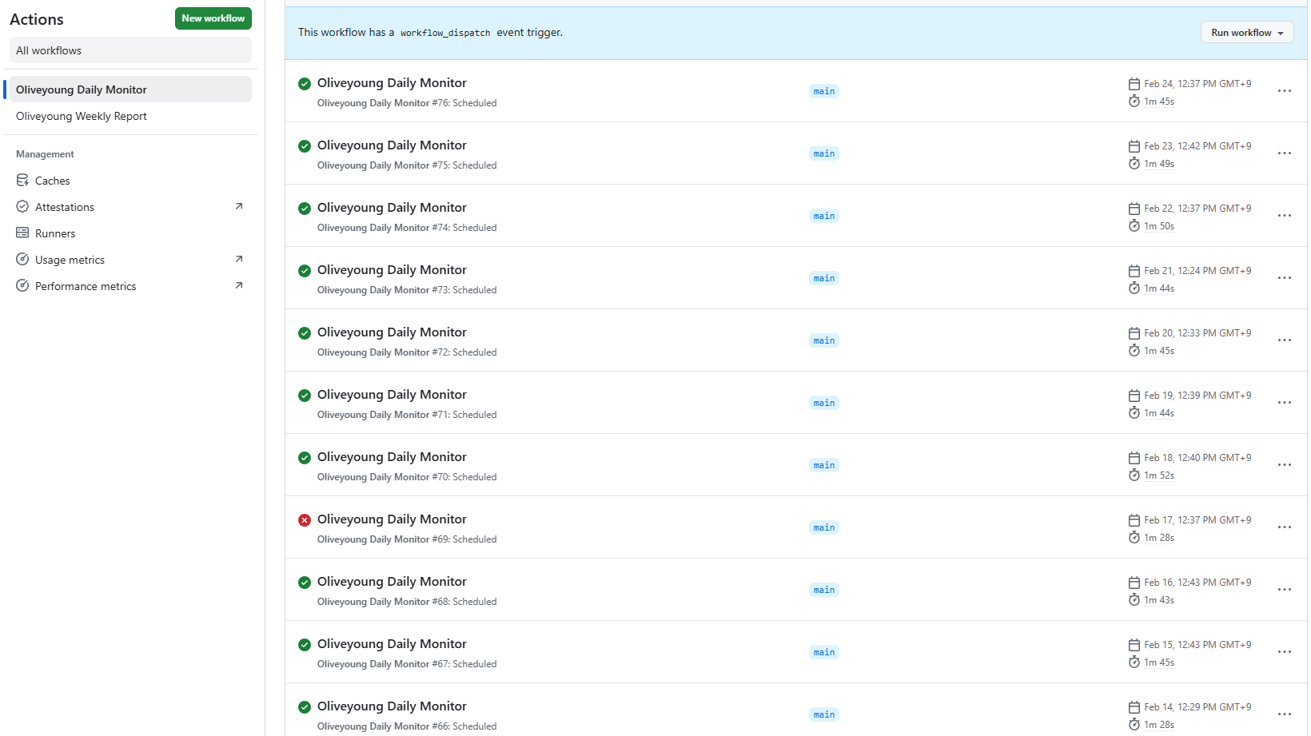Click the Usage metrics gauge icon
This screenshot has height=736, width=1311.
click(22, 260)
